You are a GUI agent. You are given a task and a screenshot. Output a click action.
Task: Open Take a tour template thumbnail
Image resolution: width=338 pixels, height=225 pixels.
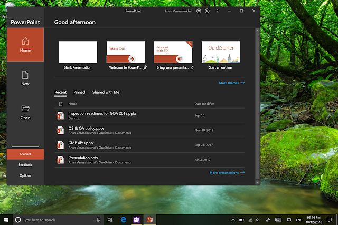(126, 52)
